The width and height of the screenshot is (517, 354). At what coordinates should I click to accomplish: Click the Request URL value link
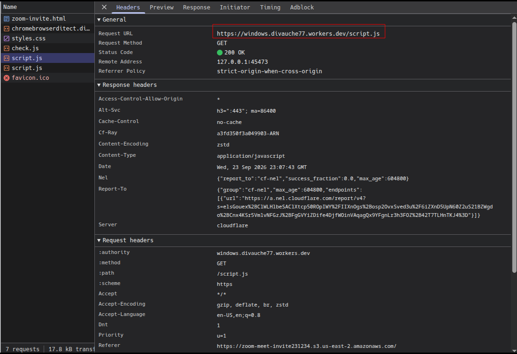pos(298,34)
